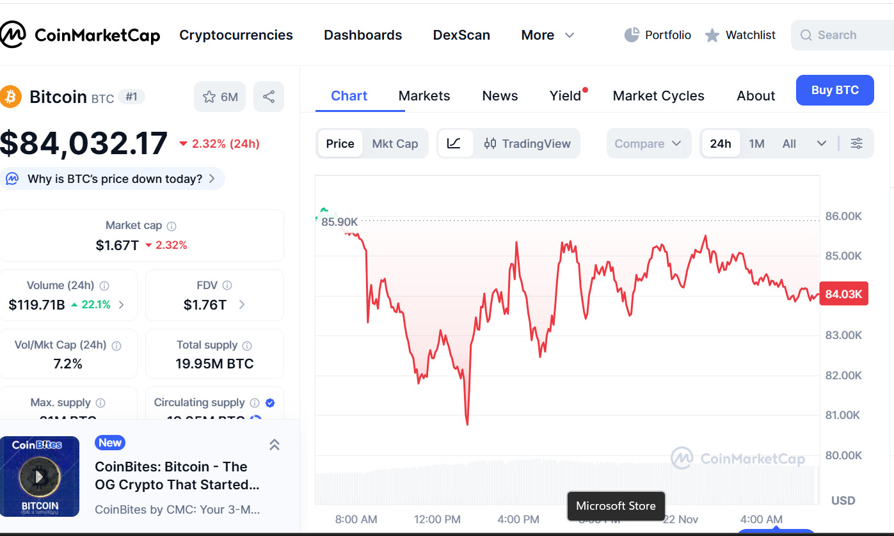Click the Portfolio pie chart icon

pos(632,35)
